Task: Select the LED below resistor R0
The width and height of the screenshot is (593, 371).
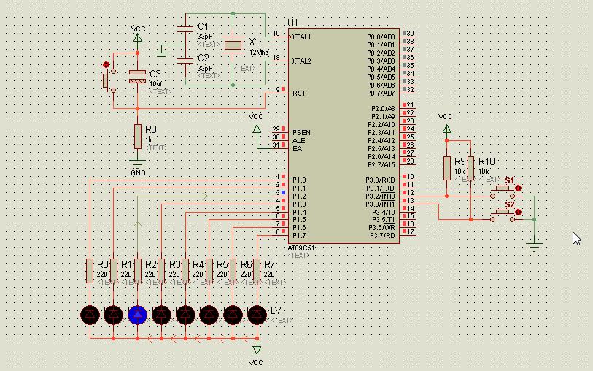Action: click(90, 315)
